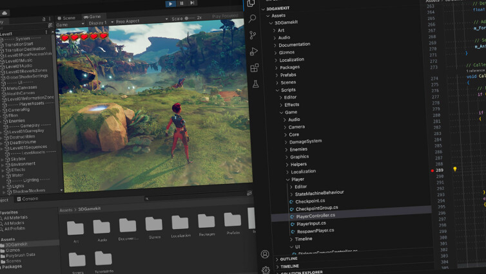Screen dimensions: 486x274
Task: Select All Prefabs favorite
Action: tap(15, 228)
